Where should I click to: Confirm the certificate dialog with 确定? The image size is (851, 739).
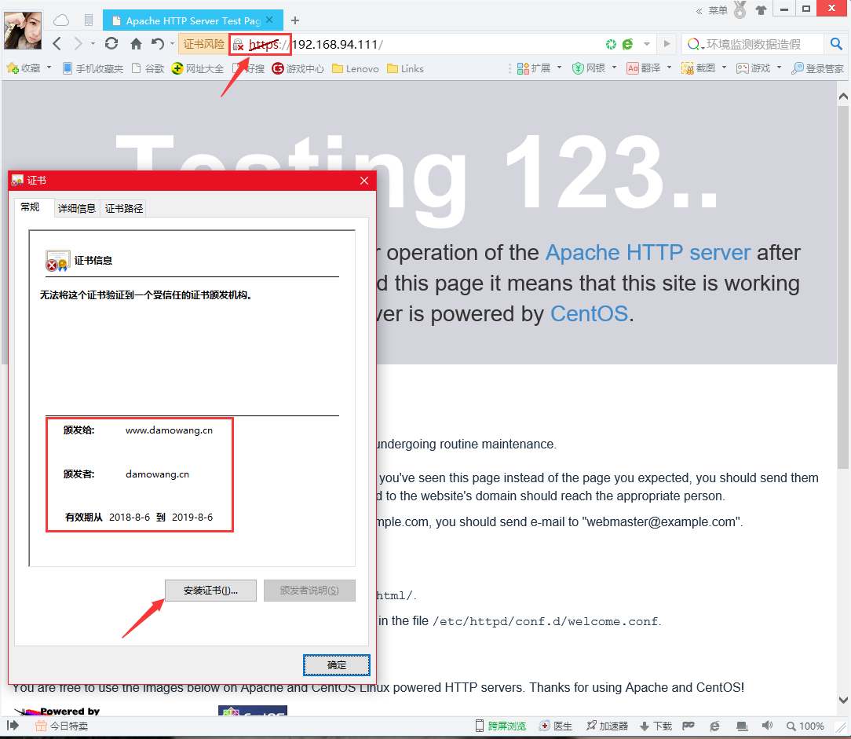pyautogui.click(x=337, y=664)
